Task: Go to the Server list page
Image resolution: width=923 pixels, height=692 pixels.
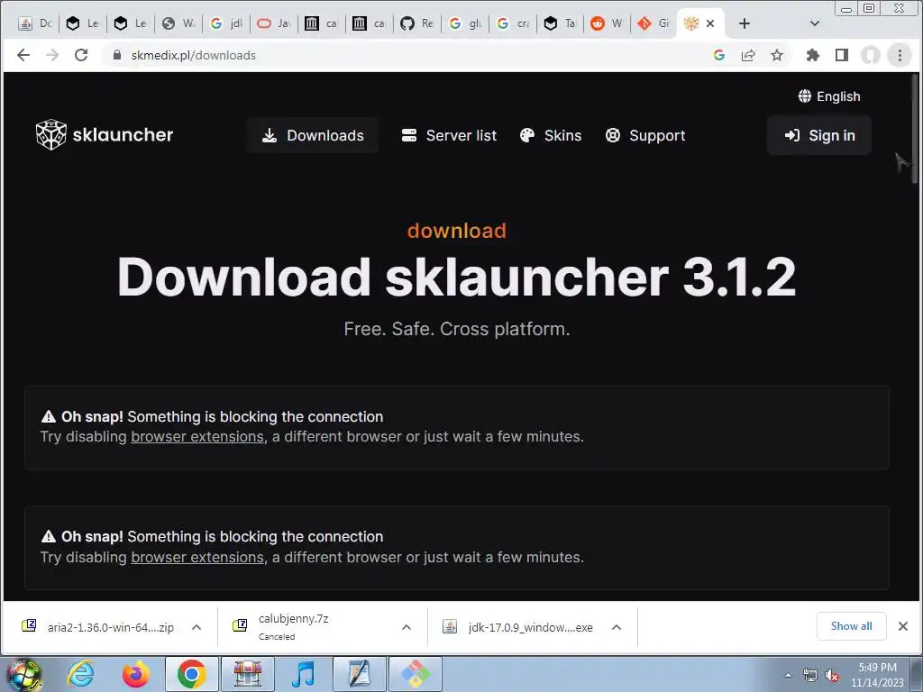Action: tap(449, 135)
